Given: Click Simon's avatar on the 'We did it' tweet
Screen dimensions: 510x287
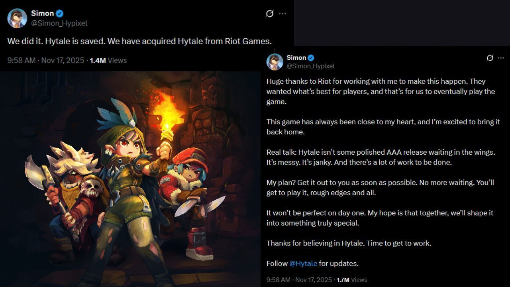Looking at the screenshot, I should 17,18.
